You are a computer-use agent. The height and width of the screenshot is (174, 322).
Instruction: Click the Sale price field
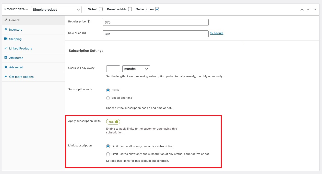click(156, 34)
